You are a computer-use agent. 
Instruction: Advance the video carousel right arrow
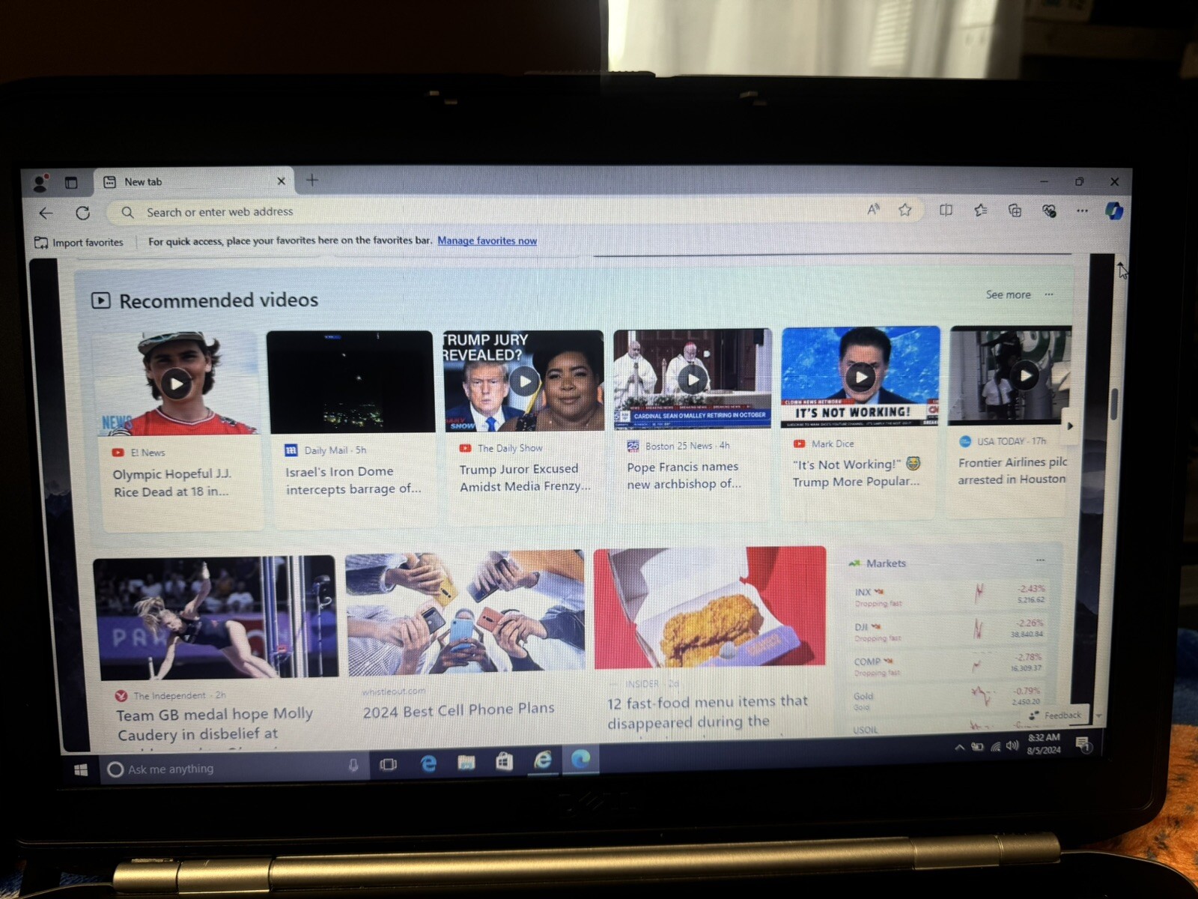[x=1069, y=426]
